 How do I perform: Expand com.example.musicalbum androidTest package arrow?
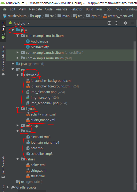[18, 52]
